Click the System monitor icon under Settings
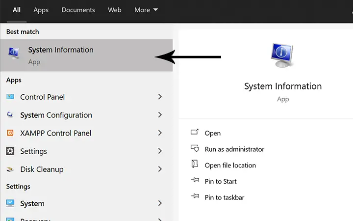 click(x=10, y=203)
